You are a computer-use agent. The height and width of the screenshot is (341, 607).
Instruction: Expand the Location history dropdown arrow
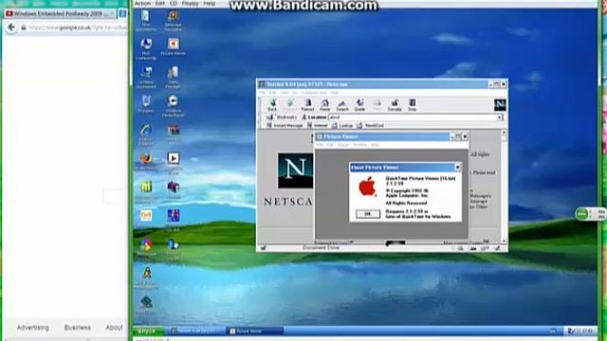click(x=500, y=117)
